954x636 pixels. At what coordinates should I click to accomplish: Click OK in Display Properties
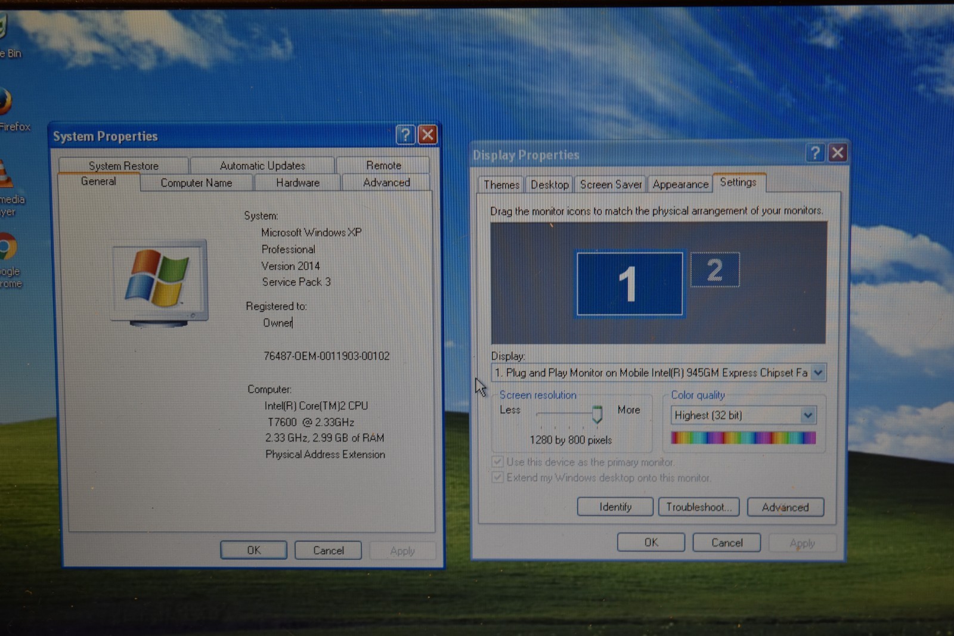[651, 542]
